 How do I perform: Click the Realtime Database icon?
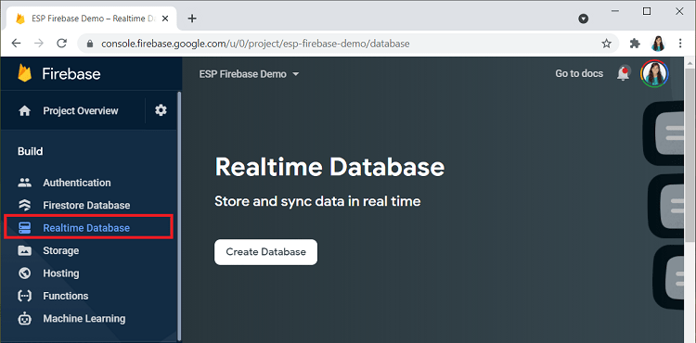click(25, 228)
